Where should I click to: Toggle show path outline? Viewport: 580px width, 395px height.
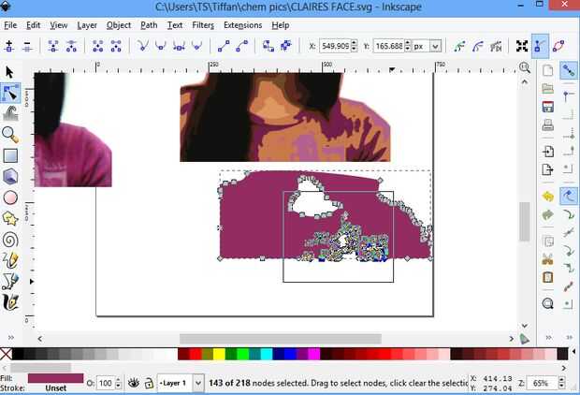click(558, 46)
